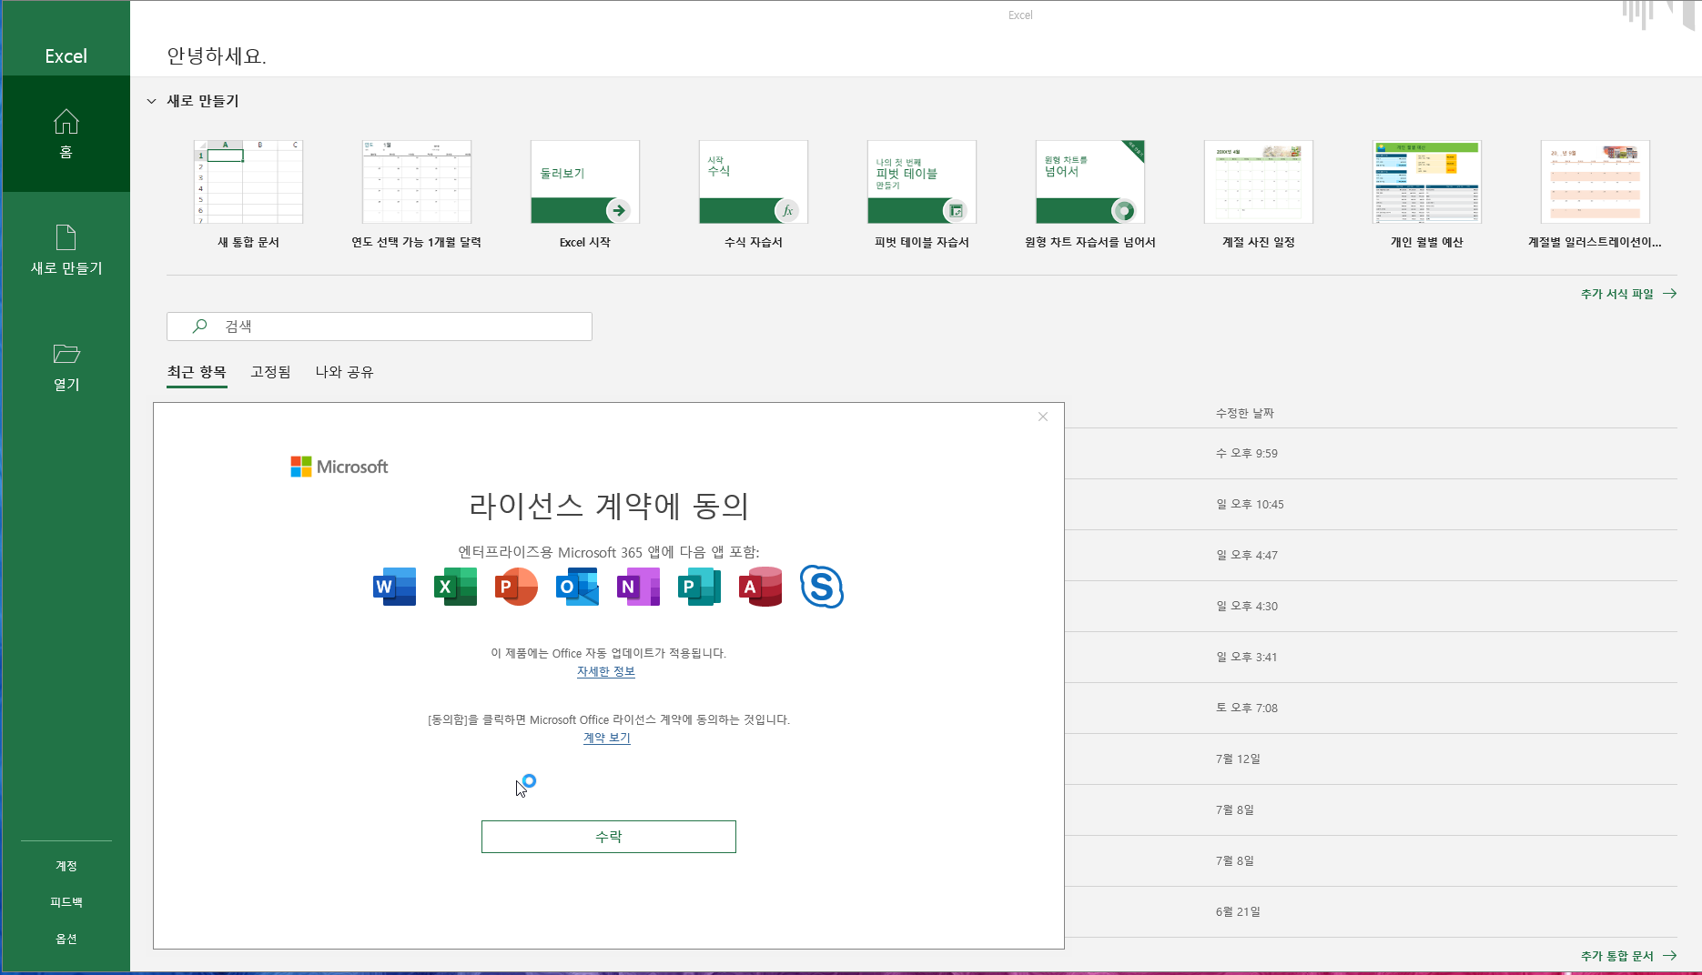Click the row dated 일 오후 4:30
Viewport: 1702px width, 975px height.
click(x=1371, y=606)
